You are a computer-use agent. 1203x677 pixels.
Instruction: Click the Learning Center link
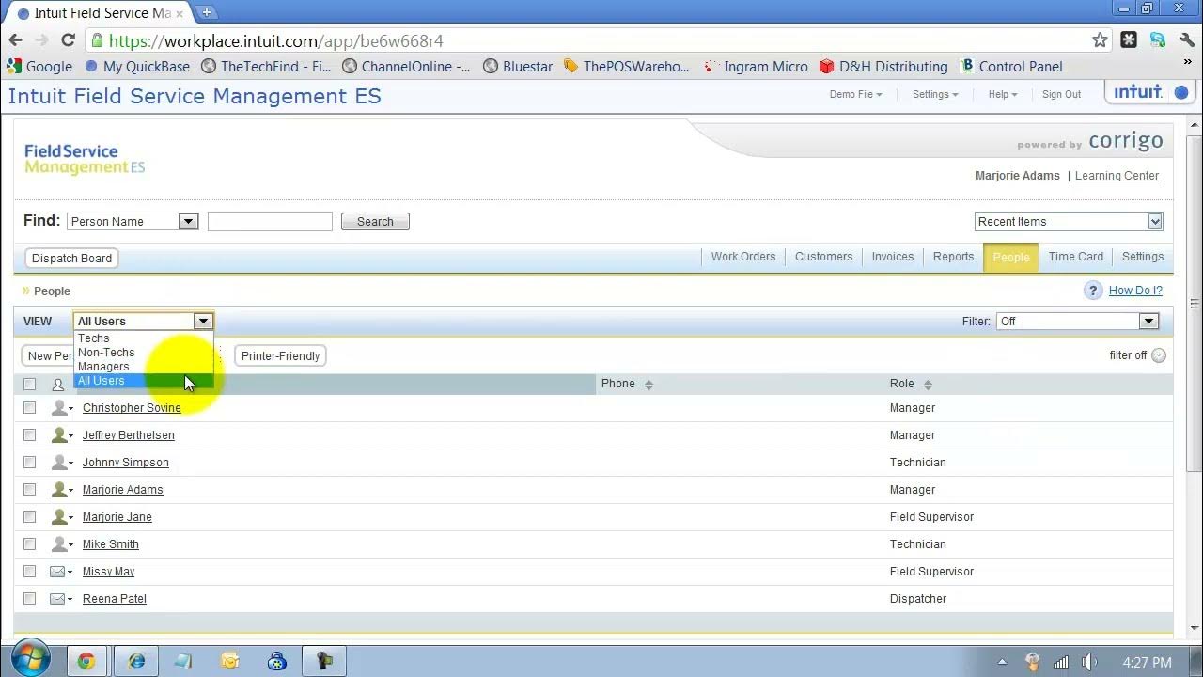point(1117,176)
